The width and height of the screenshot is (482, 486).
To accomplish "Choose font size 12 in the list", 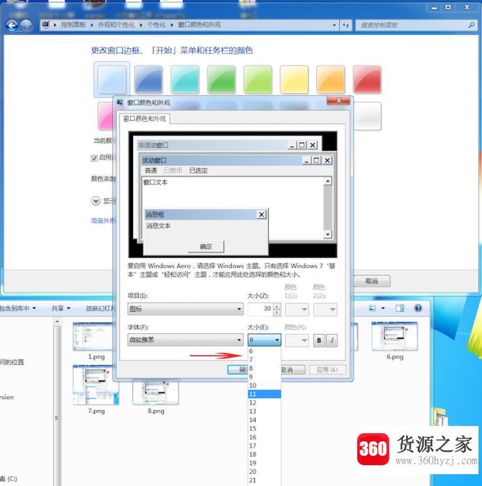I will (264, 402).
